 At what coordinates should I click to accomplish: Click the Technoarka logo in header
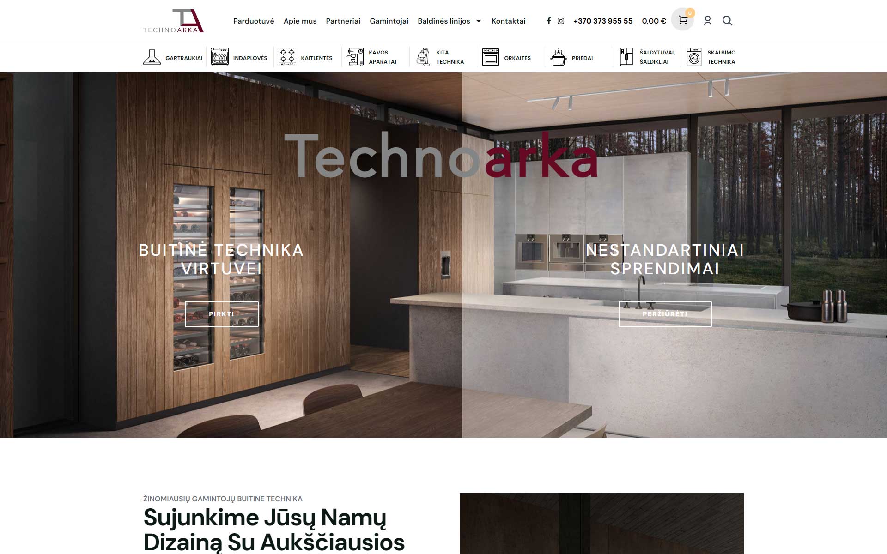pos(173,21)
